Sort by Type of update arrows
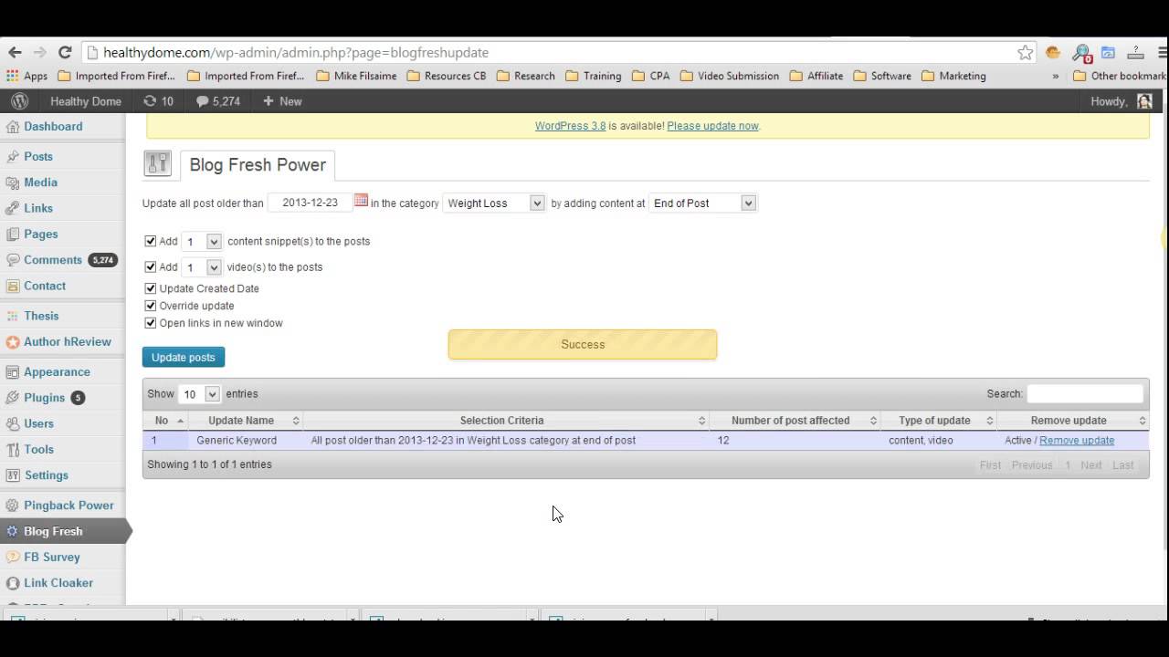Viewport: 1169px width, 657px height. [x=990, y=421]
